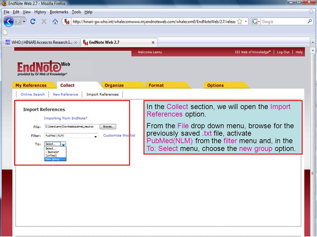Open the list all tabs dropdown
Image resolution: width=317 pixels, height=237 pixels.
[313, 42]
